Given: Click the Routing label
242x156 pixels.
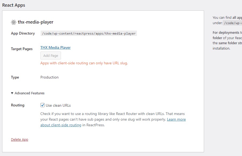Looking at the screenshot, I should (x=18, y=105).
